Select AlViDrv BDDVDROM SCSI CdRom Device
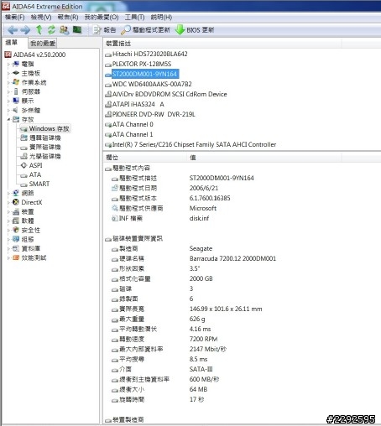The height and width of the screenshot is (426, 381). [170, 94]
